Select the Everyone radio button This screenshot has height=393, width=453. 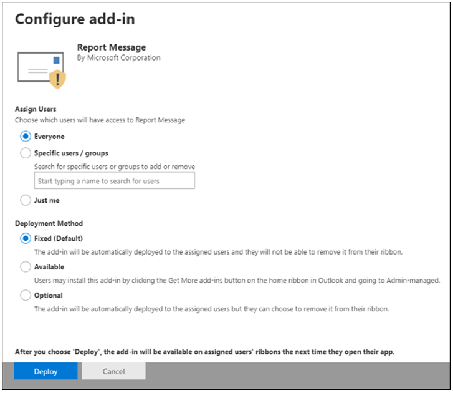26,137
